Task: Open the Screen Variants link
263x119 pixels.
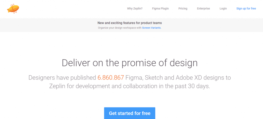Action: pos(151,28)
